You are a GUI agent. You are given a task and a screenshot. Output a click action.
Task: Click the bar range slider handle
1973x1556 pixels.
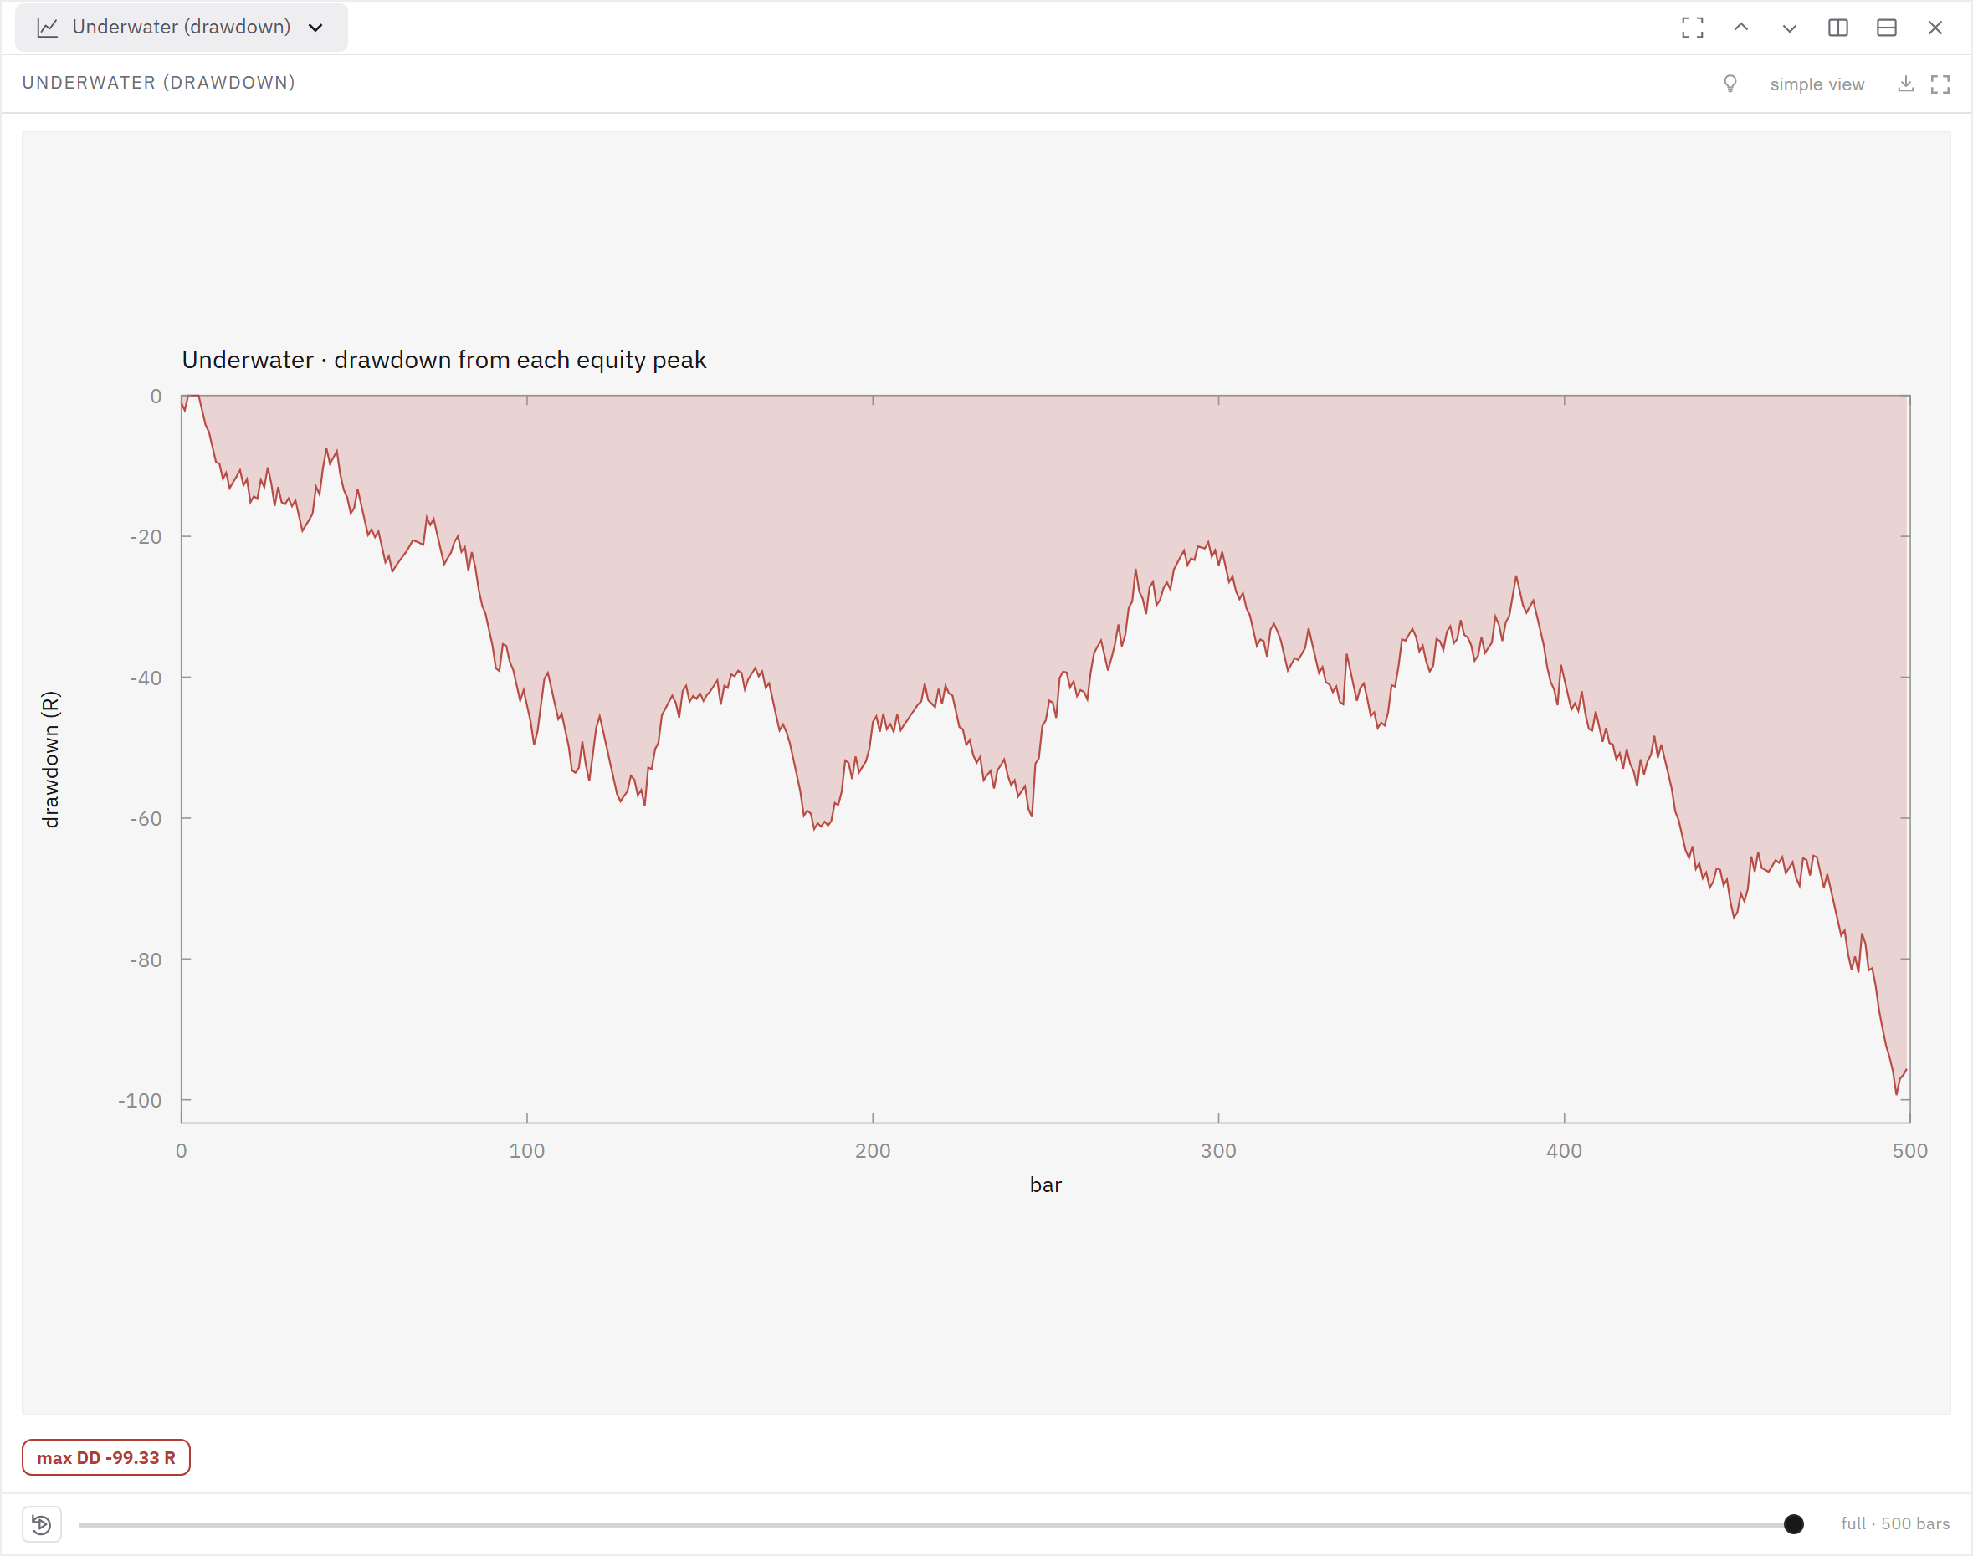click(x=1793, y=1524)
